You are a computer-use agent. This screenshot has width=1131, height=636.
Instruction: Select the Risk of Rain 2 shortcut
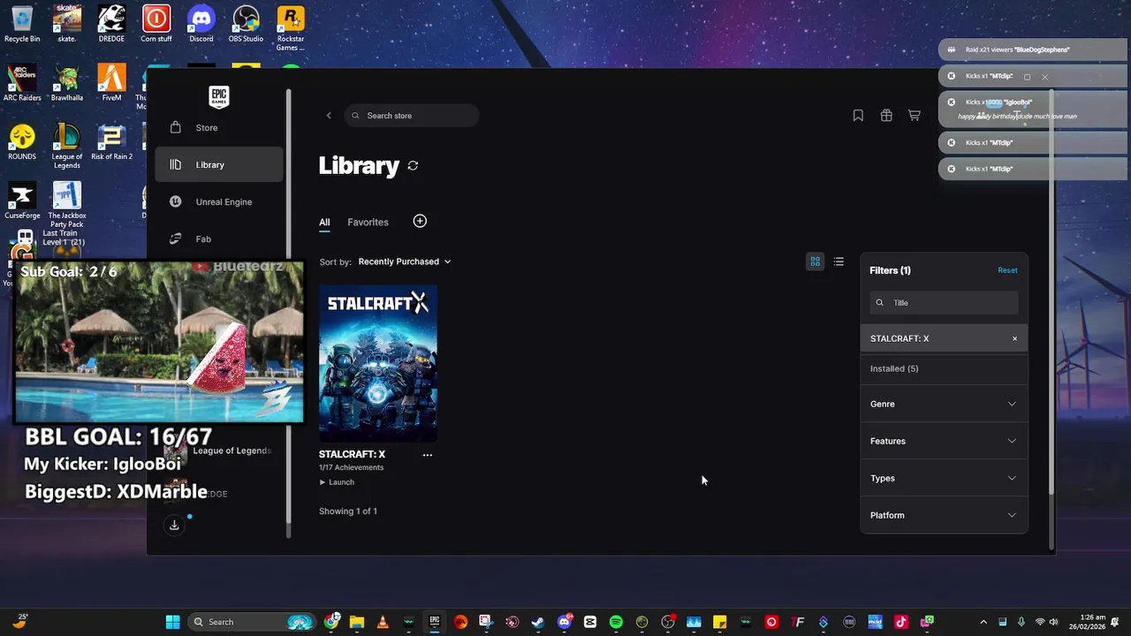coord(111,142)
